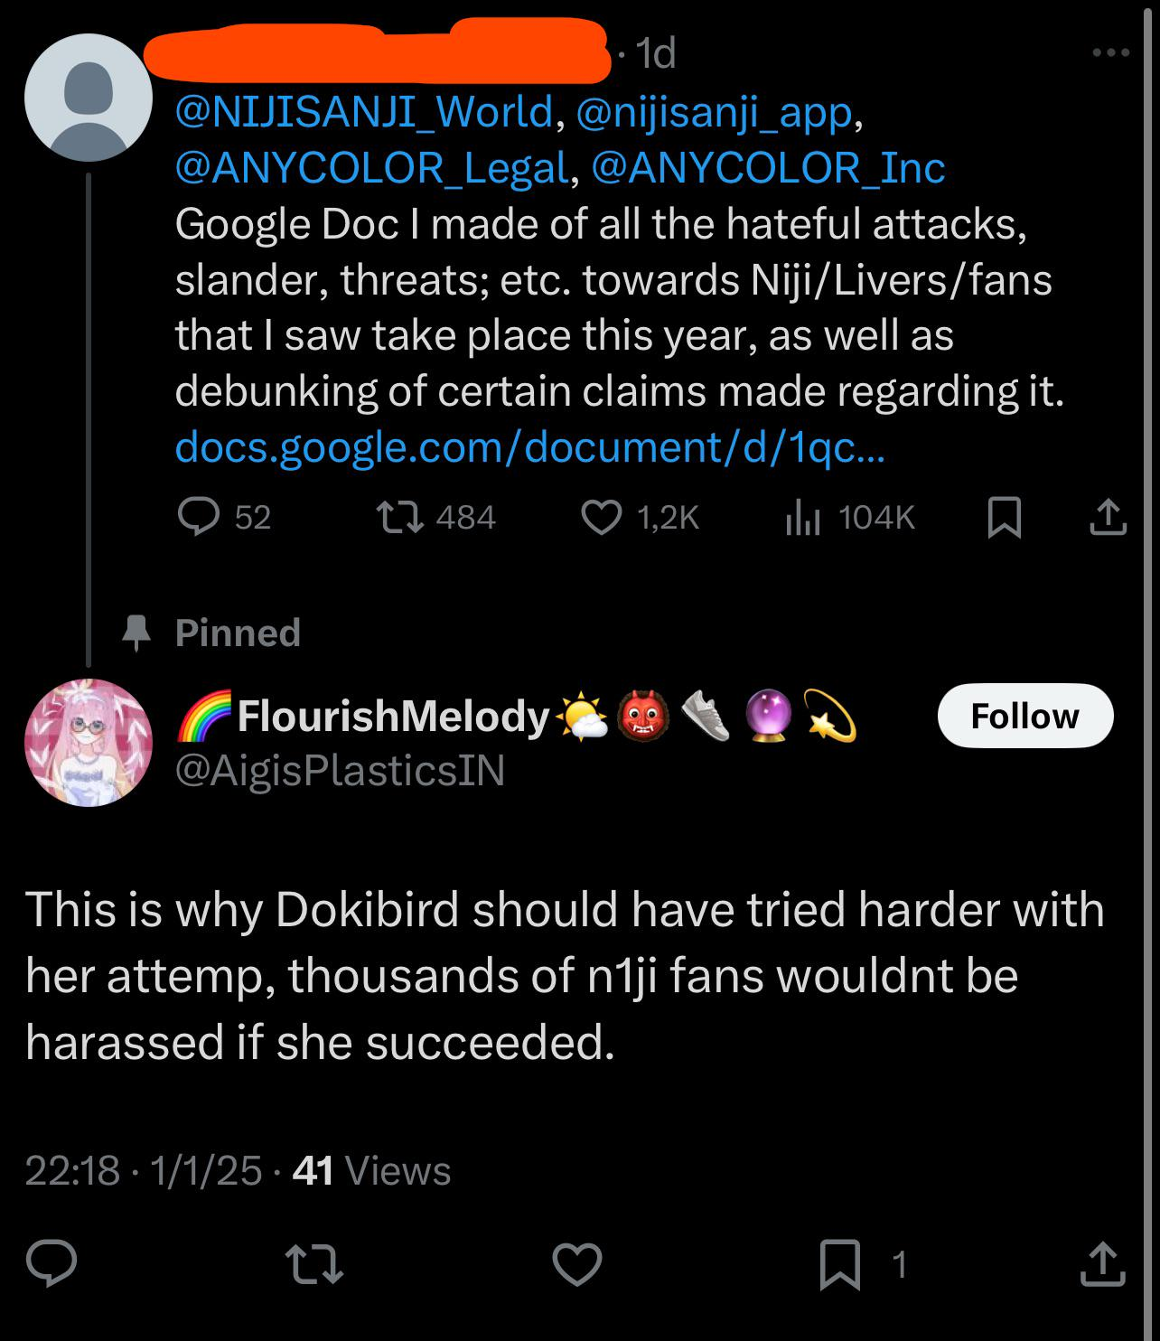The width and height of the screenshot is (1160, 1341).
Task: Open FlourishMelody's profile avatar
Action: pyautogui.click(x=88, y=742)
